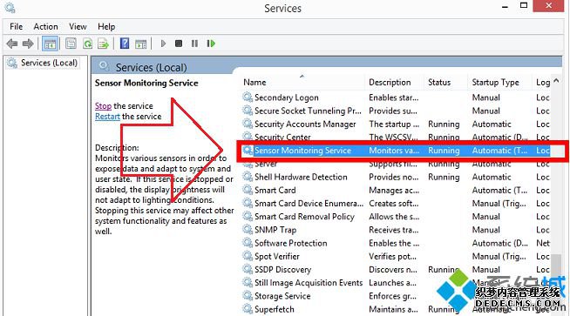The image size is (570, 316).
Task: Click the Restart Service icon
Action: point(211,44)
